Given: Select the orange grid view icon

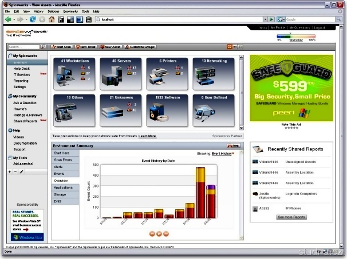Looking at the screenshot, I should (x=230, y=47).
